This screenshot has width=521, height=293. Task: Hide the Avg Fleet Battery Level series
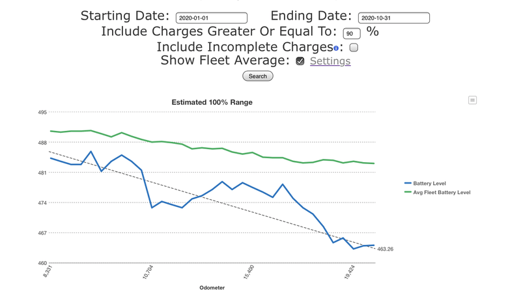[x=441, y=193]
